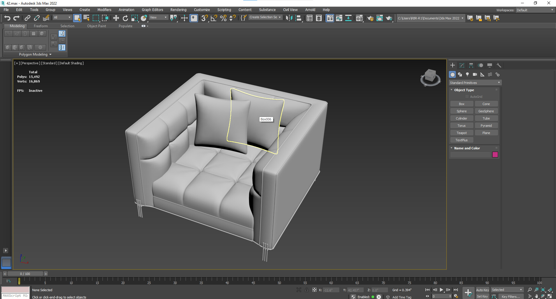Open the Rendering menu
This screenshot has width=556, height=299.
click(178, 10)
